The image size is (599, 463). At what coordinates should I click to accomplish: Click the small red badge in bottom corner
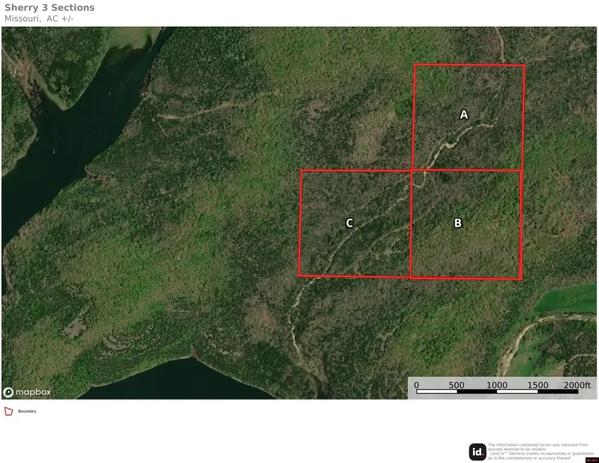[x=591, y=459]
